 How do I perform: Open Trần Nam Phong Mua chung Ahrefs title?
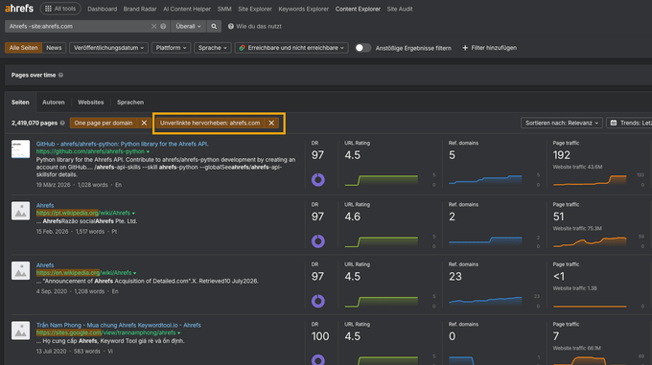[119, 325]
